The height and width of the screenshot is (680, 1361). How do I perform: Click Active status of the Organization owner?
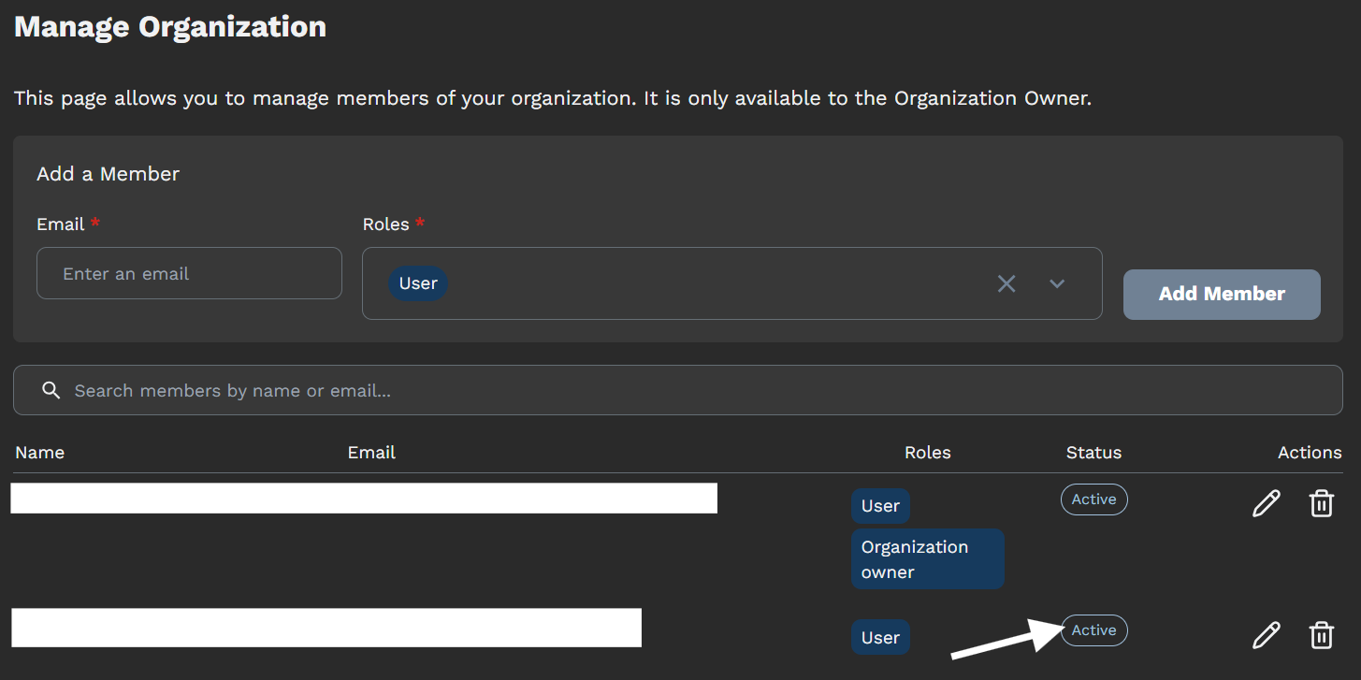[1093, 499]
